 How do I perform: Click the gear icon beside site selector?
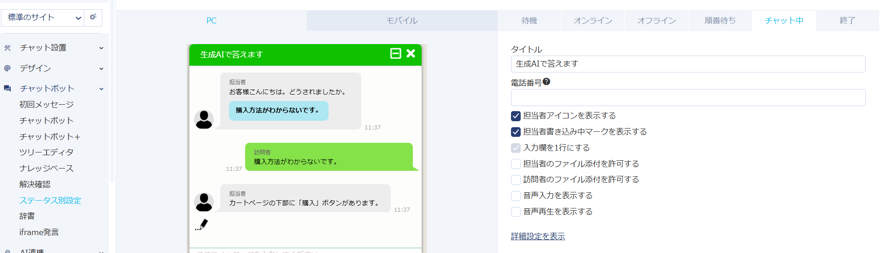93,17
